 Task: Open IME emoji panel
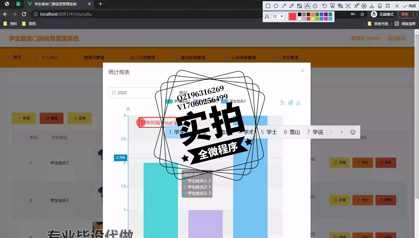pyautogui.click(x=353, y=132)
